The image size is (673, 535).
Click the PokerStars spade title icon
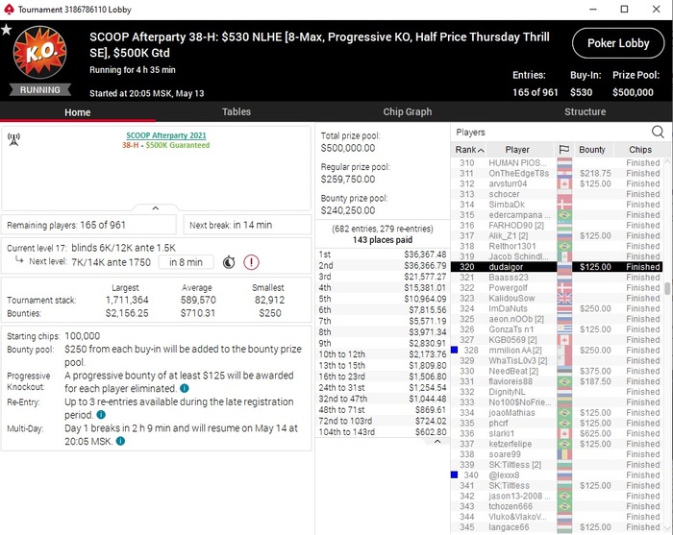9,9
